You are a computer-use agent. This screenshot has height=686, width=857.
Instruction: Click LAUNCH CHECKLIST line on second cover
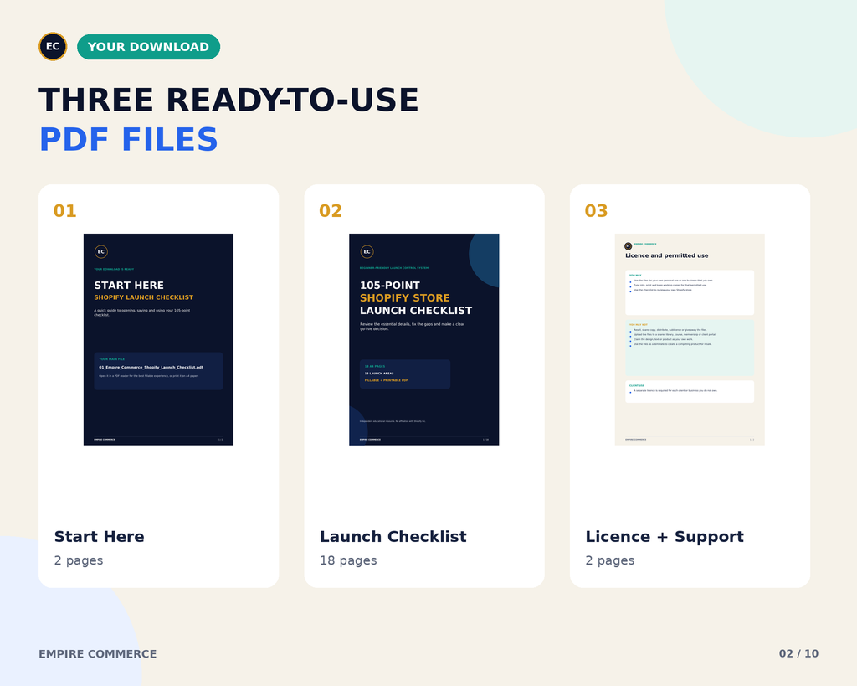[416, 310]
